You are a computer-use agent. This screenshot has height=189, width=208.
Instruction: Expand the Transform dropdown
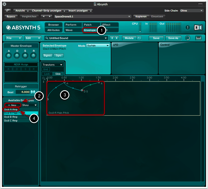coord(53,65)
